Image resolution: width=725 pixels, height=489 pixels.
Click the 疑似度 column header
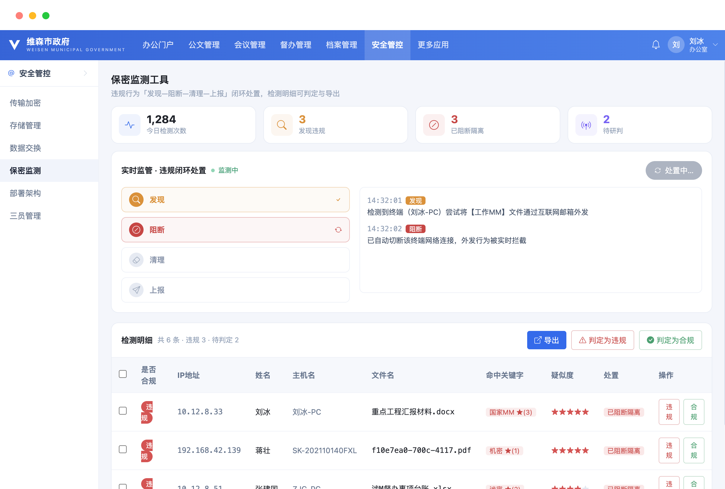pyautogui.click(x=562, y=375)
